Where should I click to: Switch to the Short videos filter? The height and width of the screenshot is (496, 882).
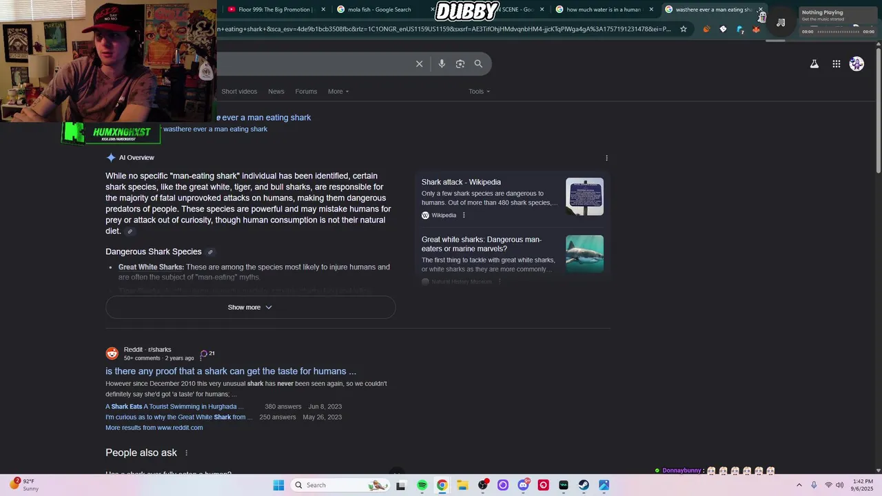239,92
